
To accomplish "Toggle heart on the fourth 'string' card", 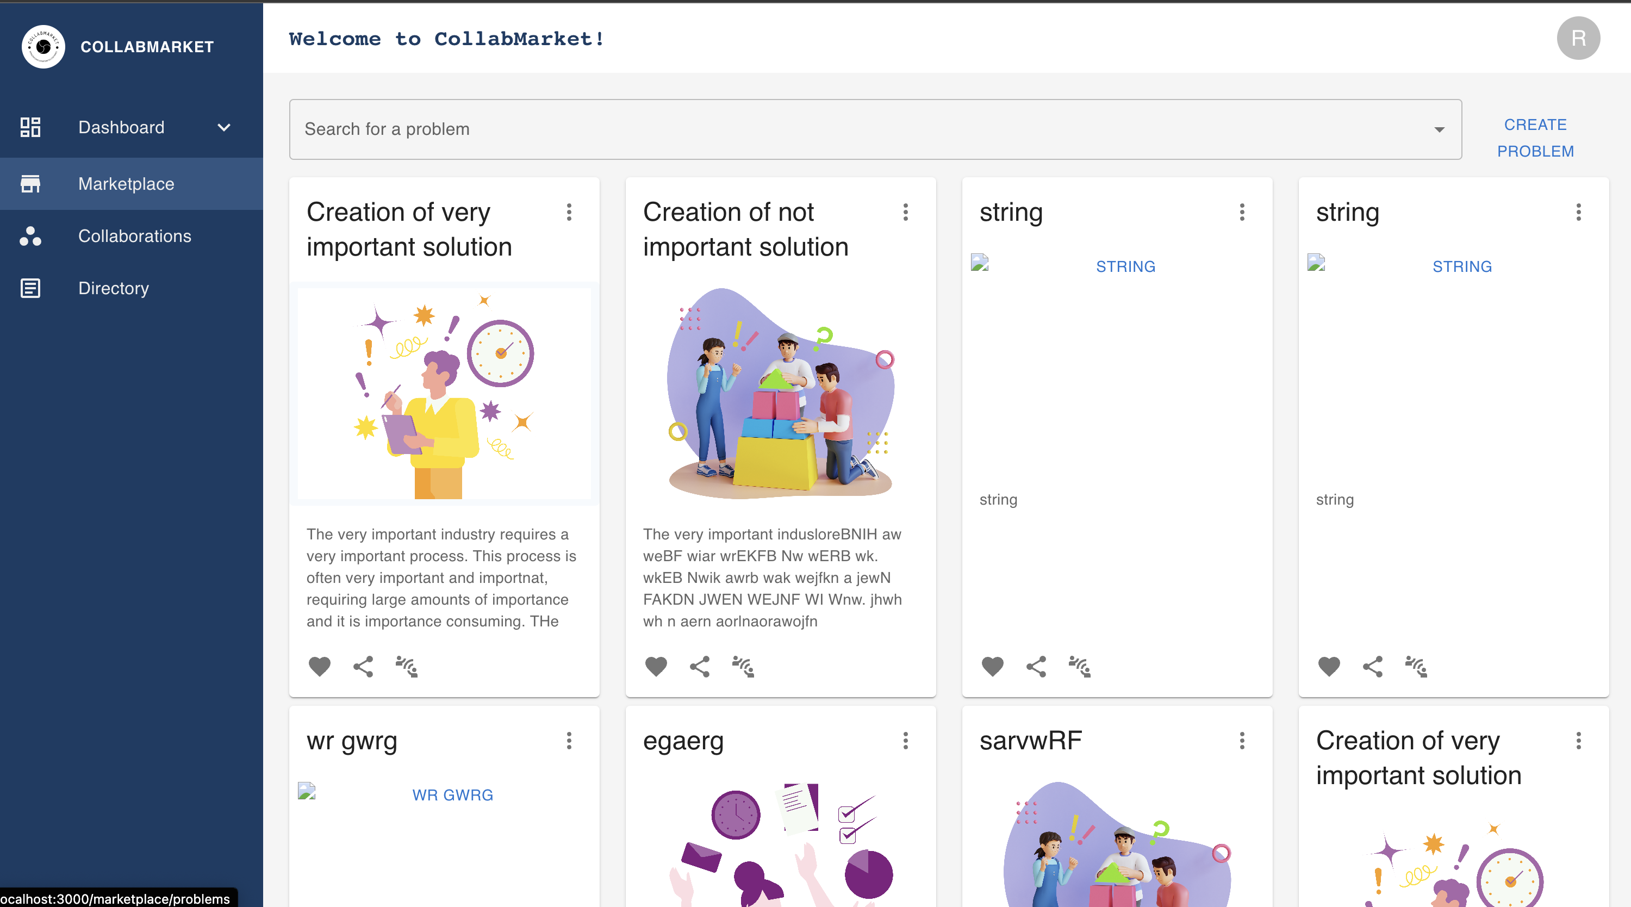I will tap(1329, 666).
